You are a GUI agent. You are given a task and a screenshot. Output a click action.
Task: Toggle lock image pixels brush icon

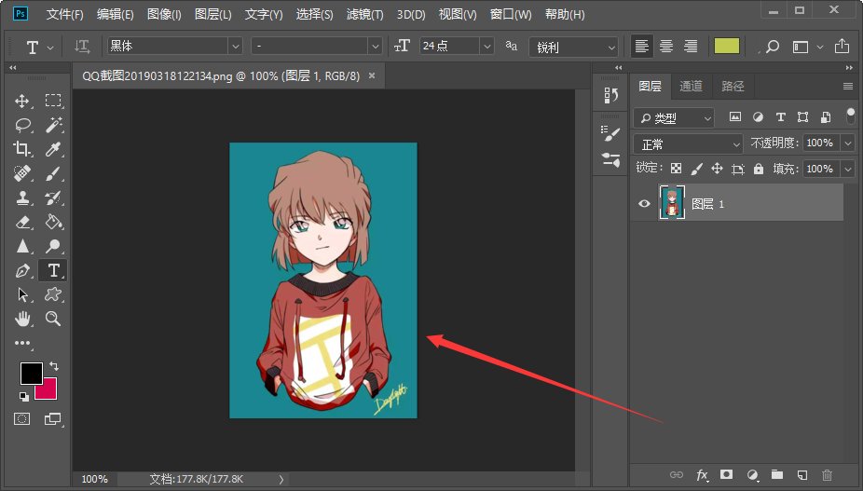[x=696, y=169]
